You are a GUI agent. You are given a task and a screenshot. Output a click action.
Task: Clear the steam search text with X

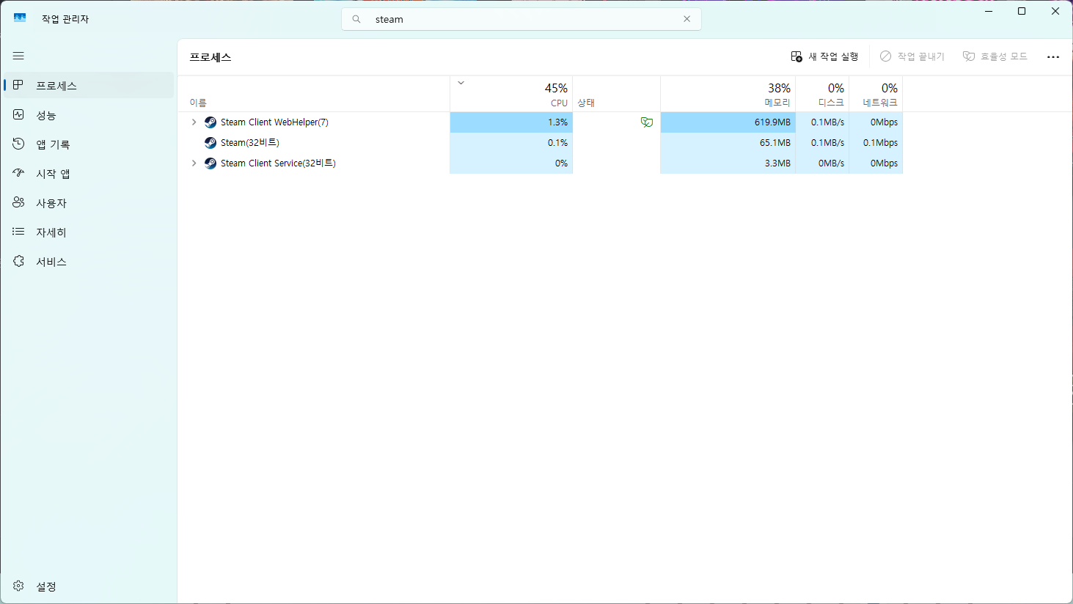pos(686,19)
